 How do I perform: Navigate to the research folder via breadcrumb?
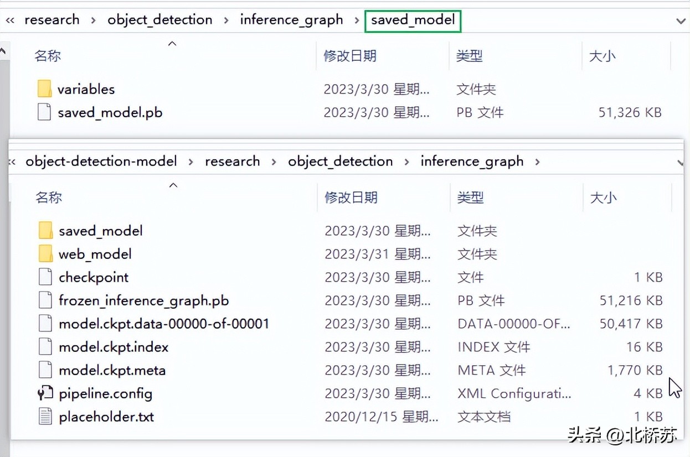click(x=52, y=19)
